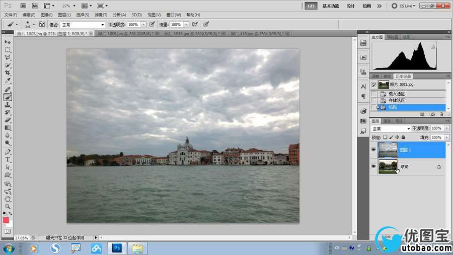The width and height of the screenshot is (453, 255).
Task: Select the Clone Stamp tool
Action: click(8, 105)
